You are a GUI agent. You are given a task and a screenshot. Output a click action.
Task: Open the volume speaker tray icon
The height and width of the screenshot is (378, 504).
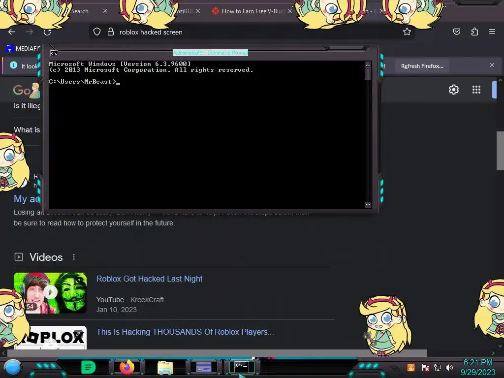point(449,367)
